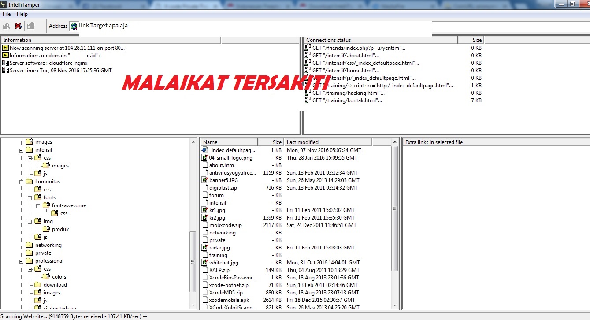Select the private folder icon in tree

click(x=29, y=253)
